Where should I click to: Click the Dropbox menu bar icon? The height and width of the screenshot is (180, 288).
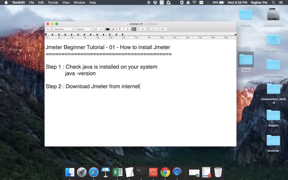coord(155,2)
